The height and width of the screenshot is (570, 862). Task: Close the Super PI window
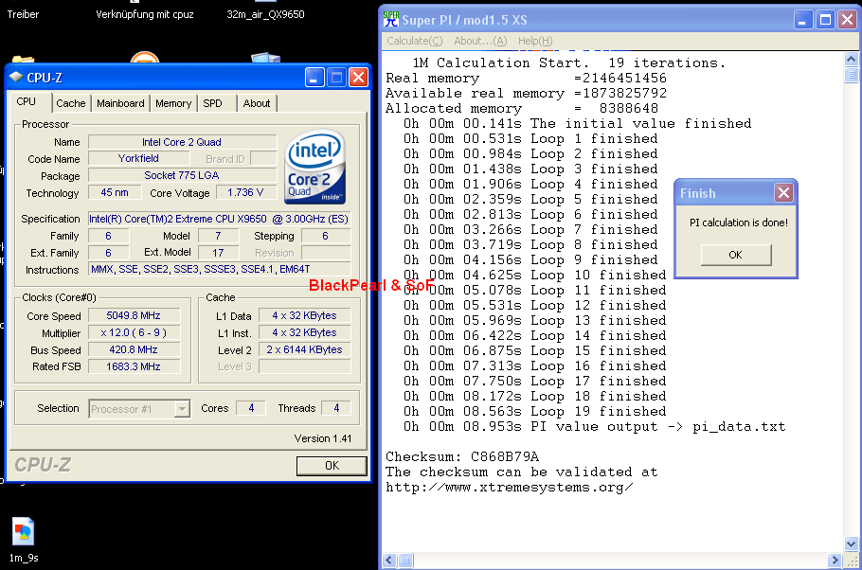coord(847,20)
